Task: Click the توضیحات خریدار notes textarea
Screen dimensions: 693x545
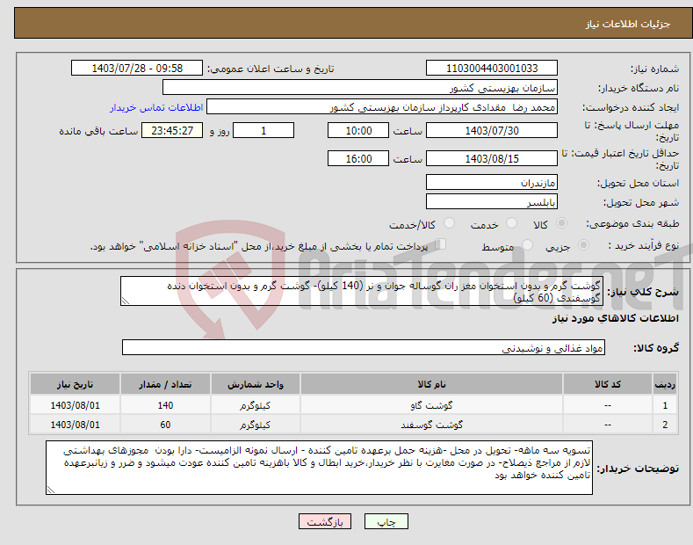Action: point(319,468)
